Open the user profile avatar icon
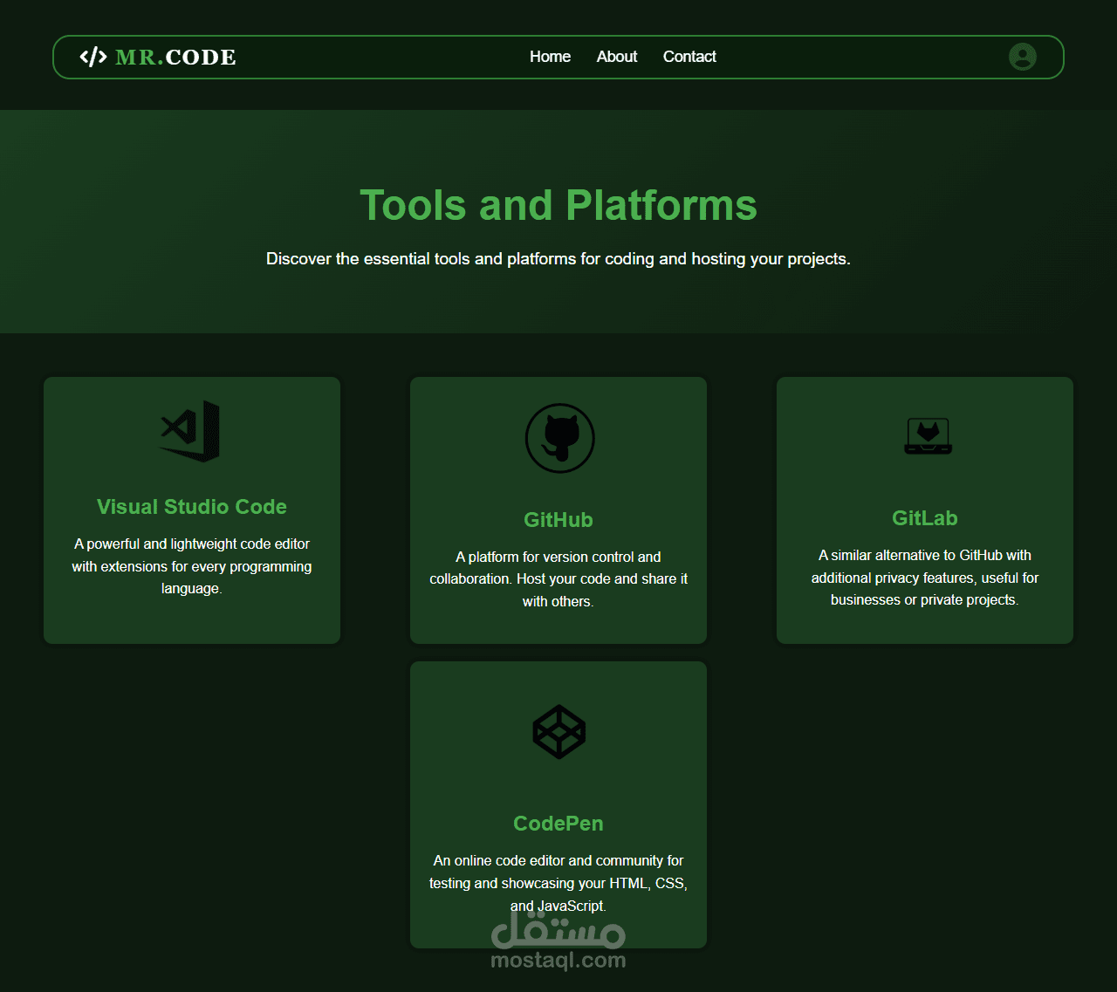 coord(1023,57)
